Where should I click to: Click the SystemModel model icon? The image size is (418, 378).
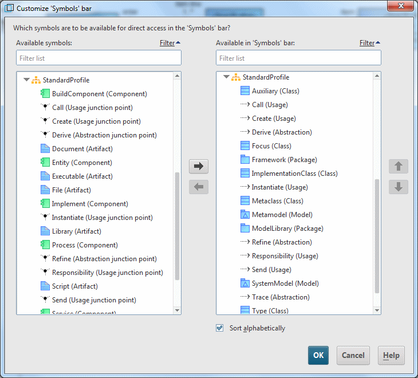tap(245, 283)
